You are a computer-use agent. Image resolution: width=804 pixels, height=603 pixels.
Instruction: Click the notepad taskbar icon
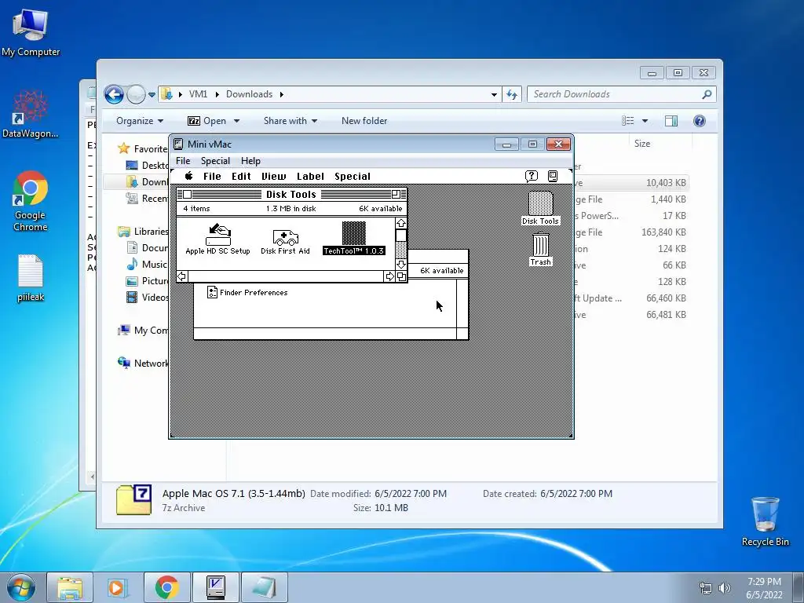pos(265,587)
